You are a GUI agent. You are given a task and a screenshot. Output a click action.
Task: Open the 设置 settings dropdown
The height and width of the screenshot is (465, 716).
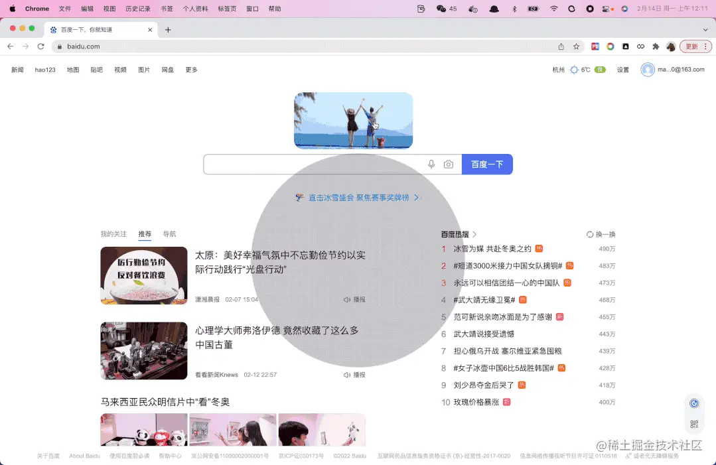pos(623,70)
